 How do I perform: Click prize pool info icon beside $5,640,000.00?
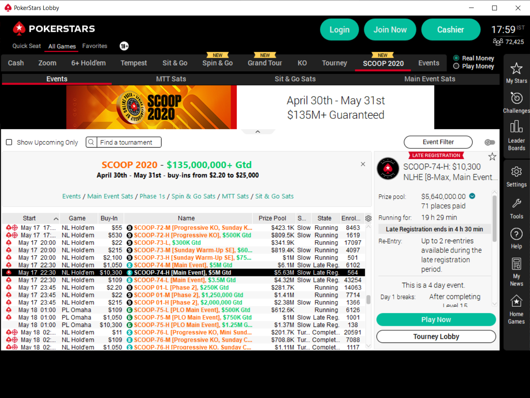[x=472, y=196]
